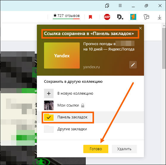The width and height of the screenshot is (166, 165).
Task: Edit the bookmark with pencil icon
Action: (133, 65)
